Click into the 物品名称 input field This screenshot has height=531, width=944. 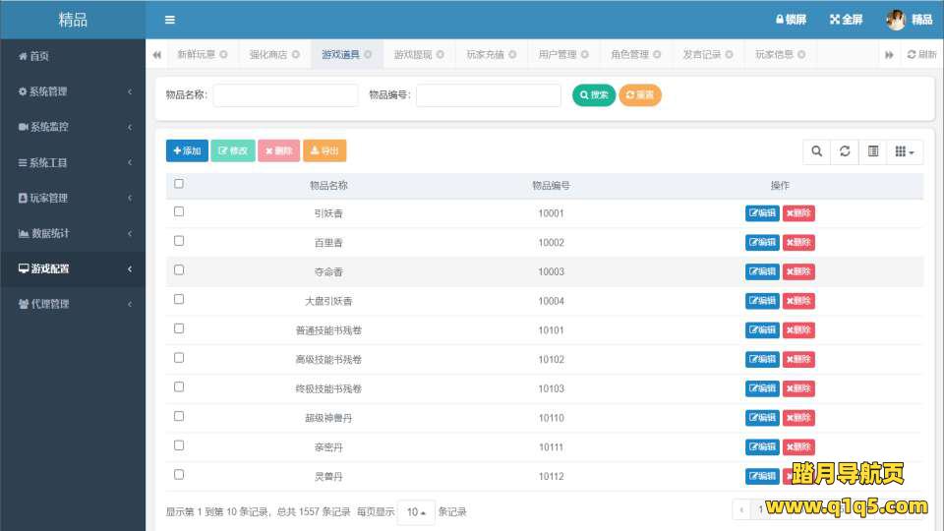coord(285,95)
